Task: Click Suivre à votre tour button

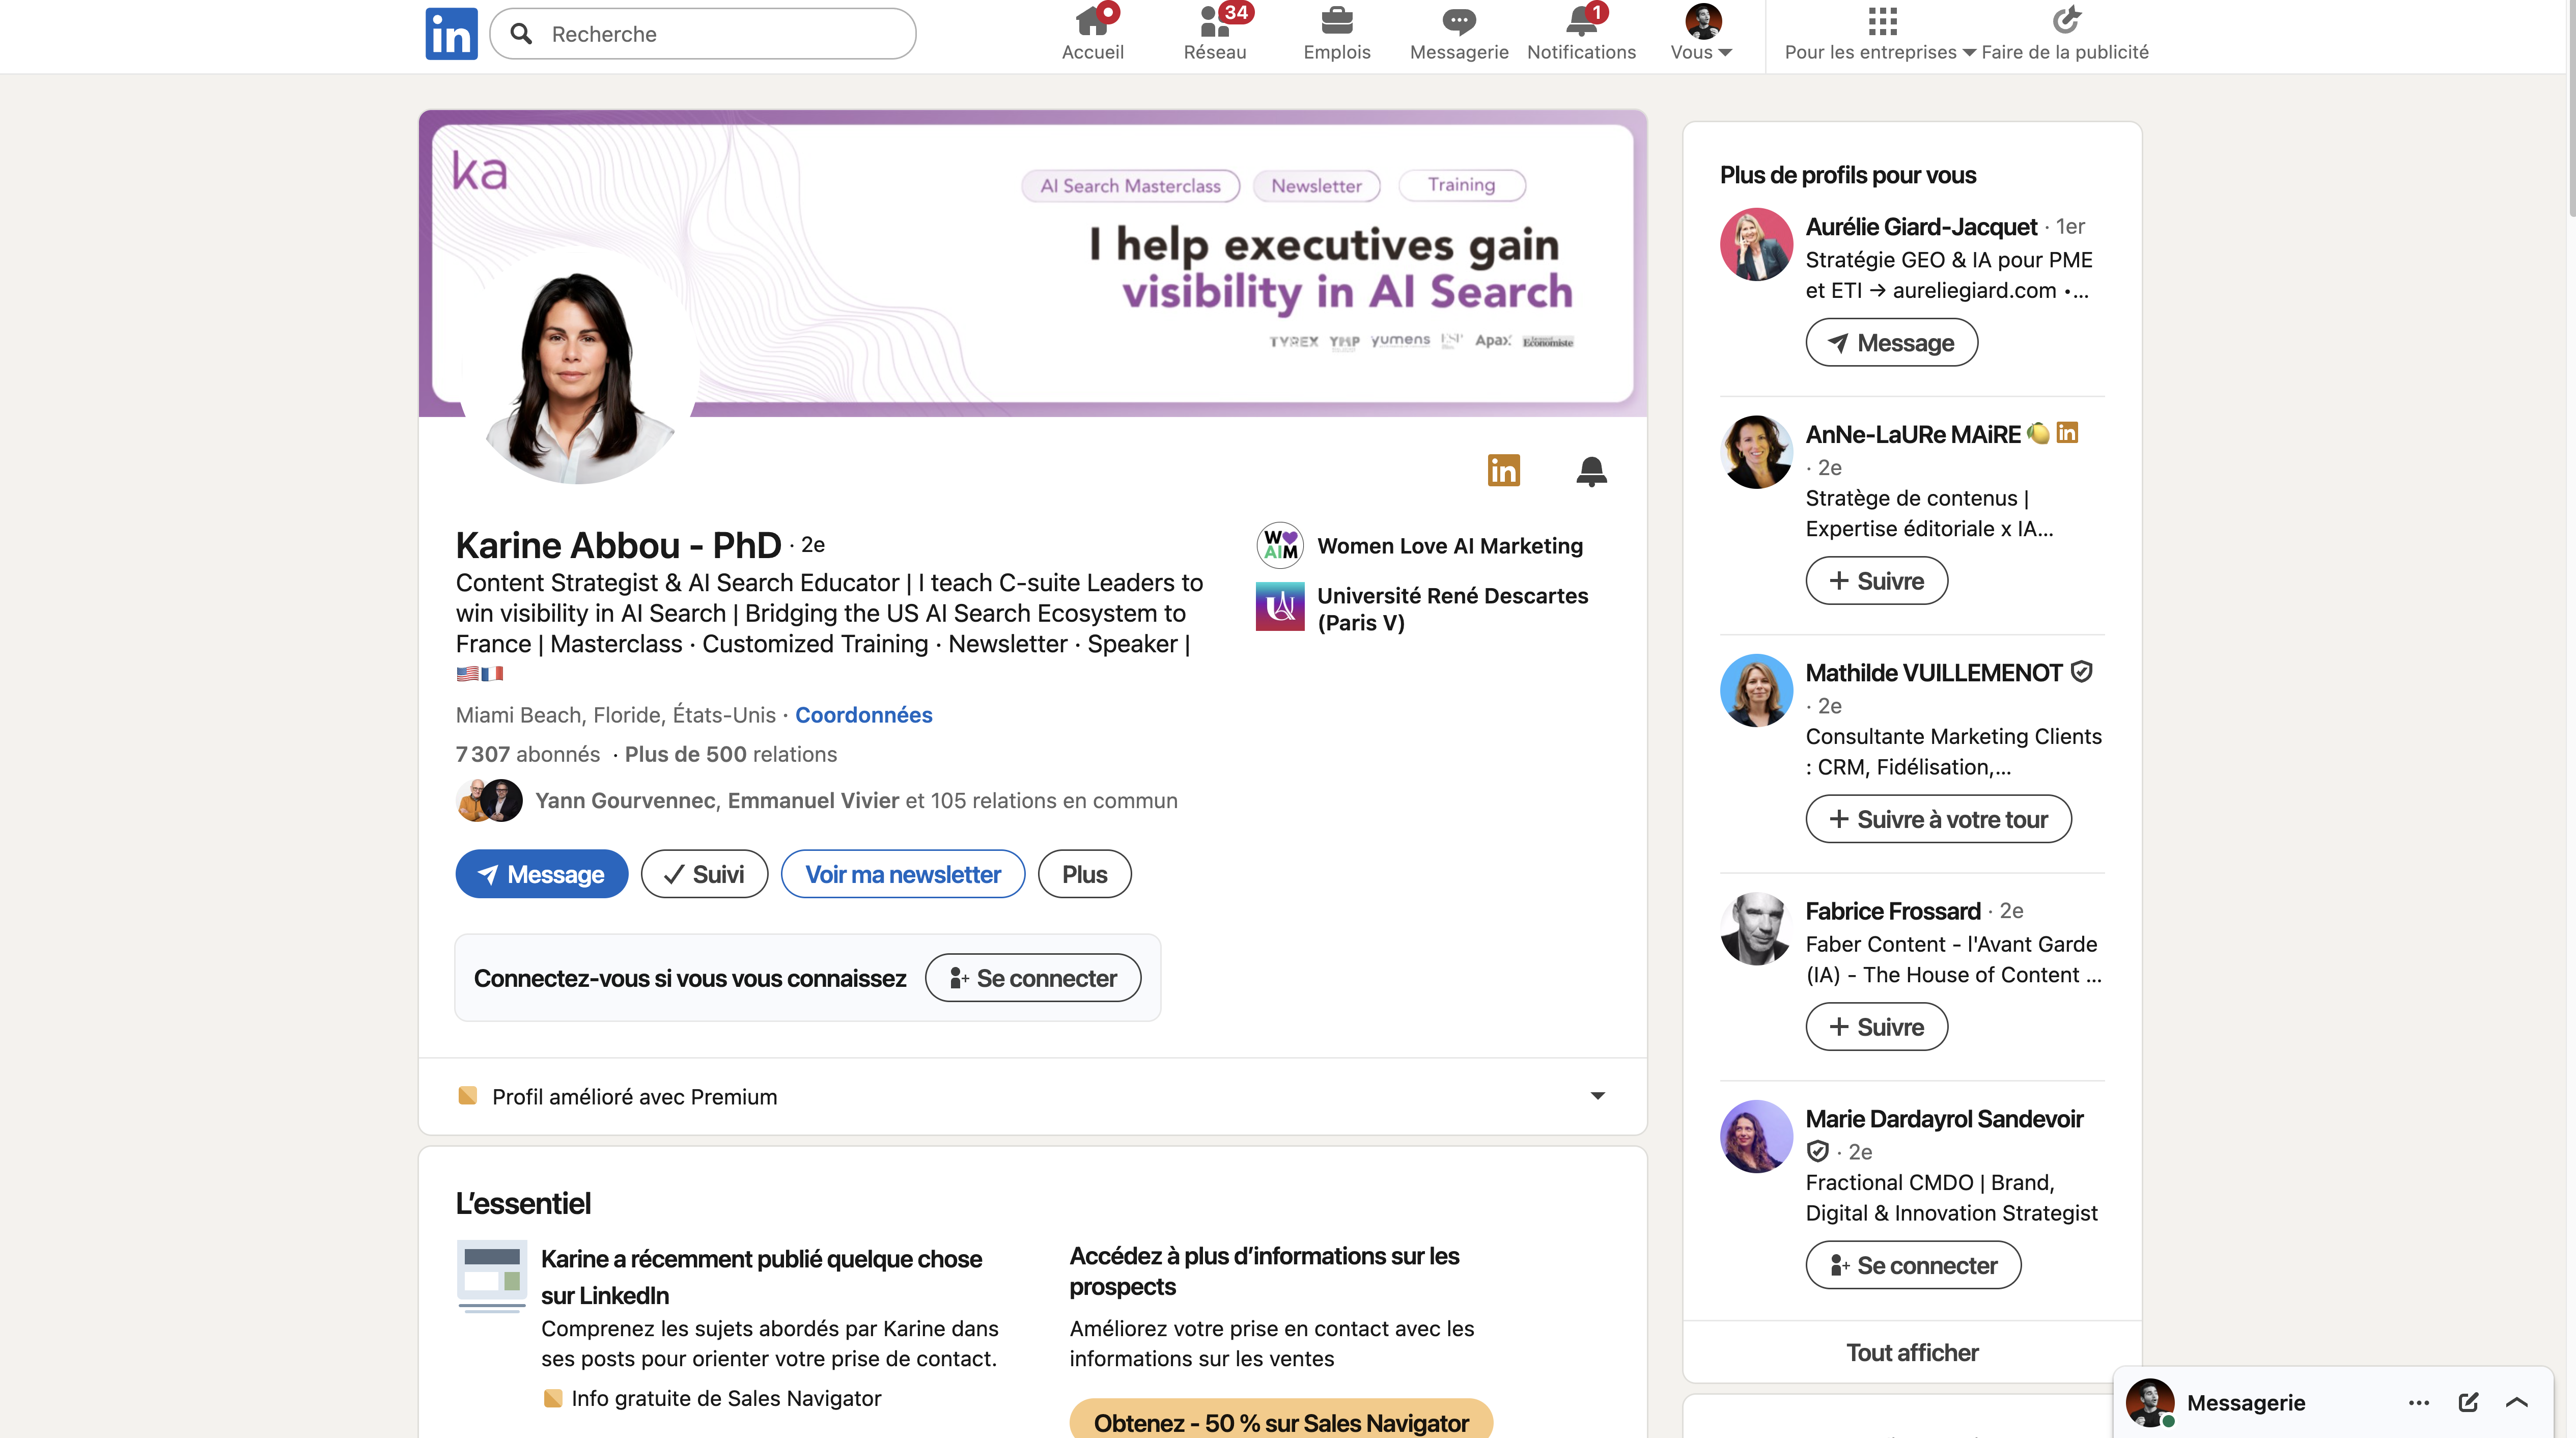Action: (1938, 819)
